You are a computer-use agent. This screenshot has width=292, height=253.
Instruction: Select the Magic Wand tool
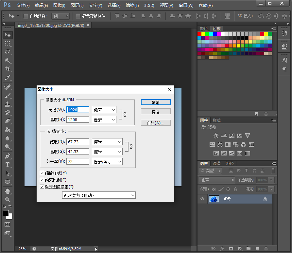[x=7, y=61]
